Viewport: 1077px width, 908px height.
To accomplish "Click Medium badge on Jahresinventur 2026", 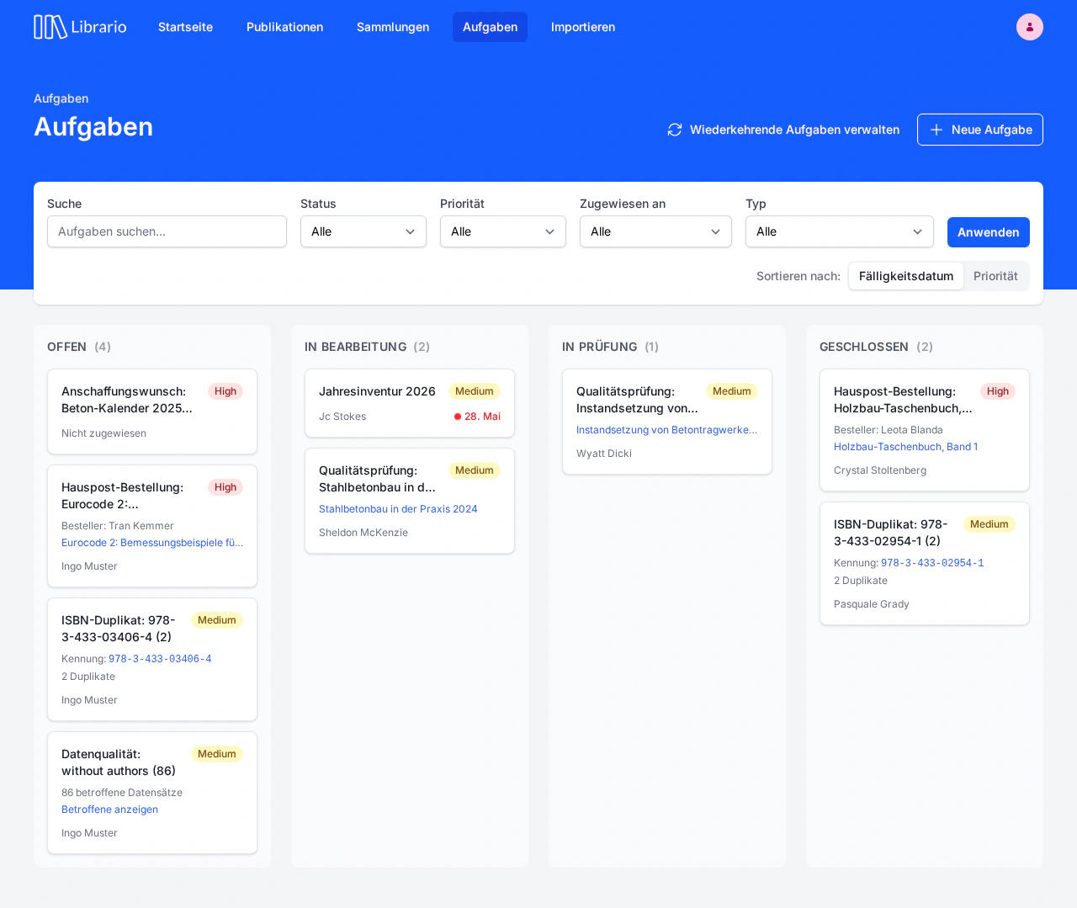I will (475, 391).
